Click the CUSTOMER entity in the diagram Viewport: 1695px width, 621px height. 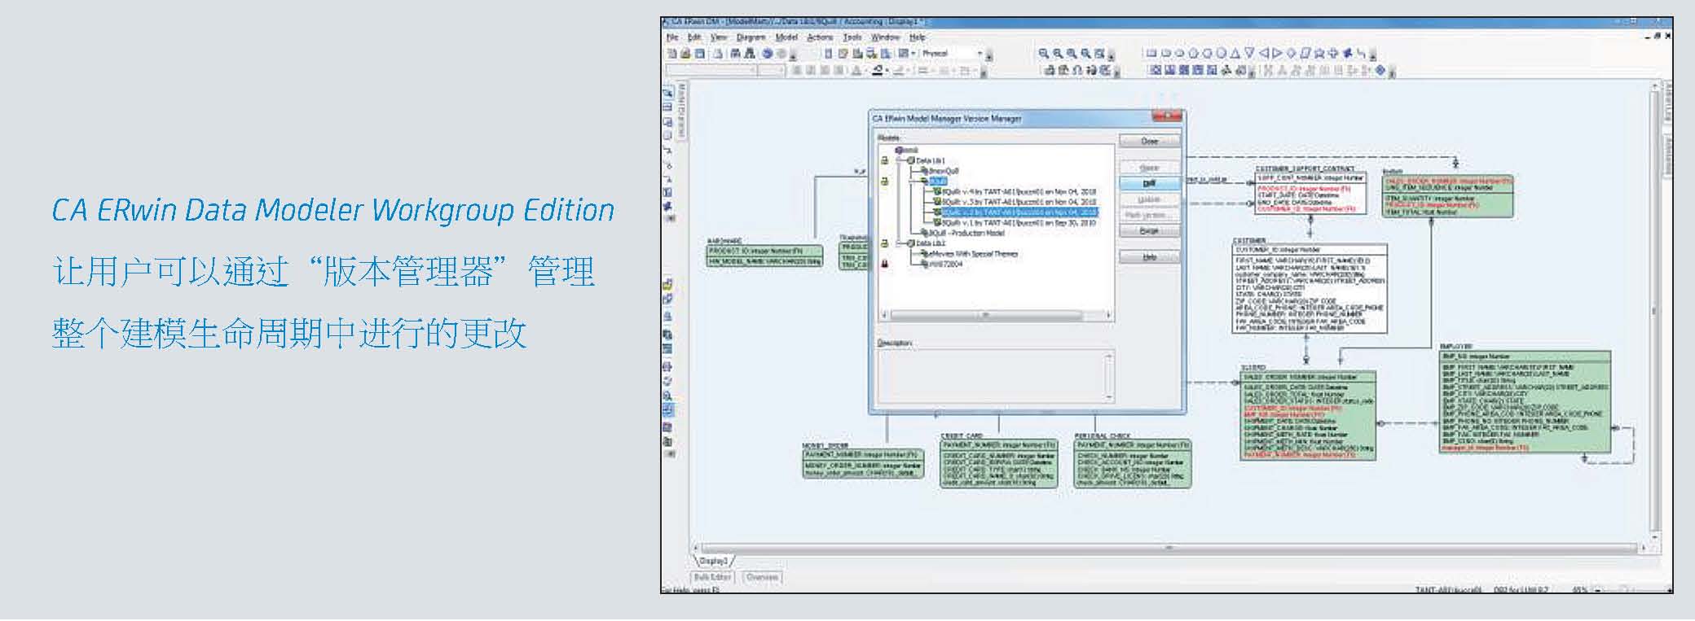coord(1310,289)
